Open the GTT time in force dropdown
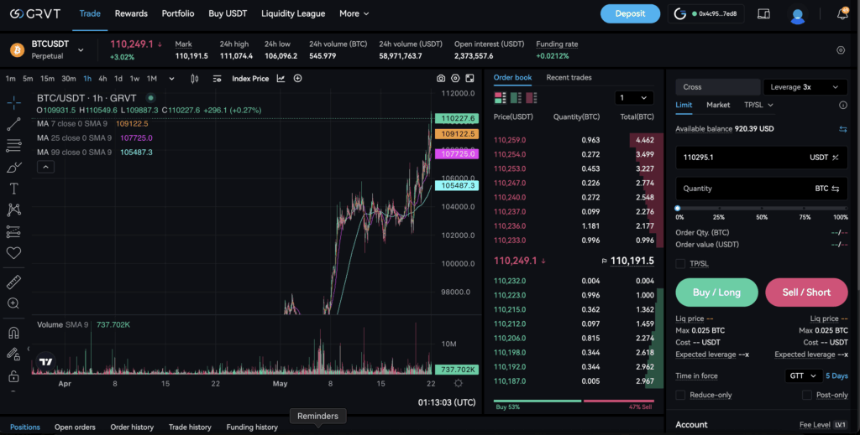 click(803, 375)
